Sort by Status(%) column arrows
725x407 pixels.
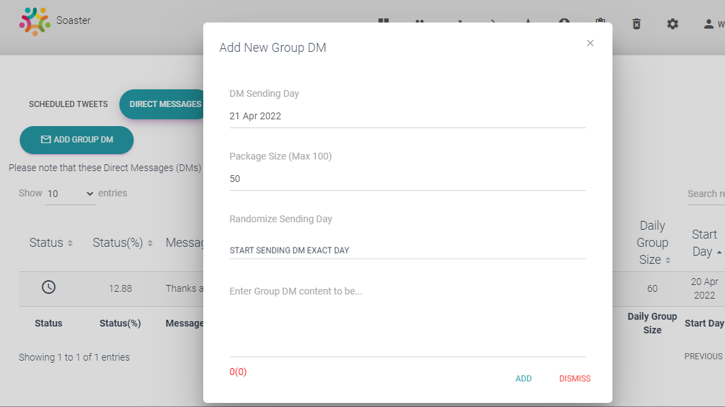(x=150, y=243)
